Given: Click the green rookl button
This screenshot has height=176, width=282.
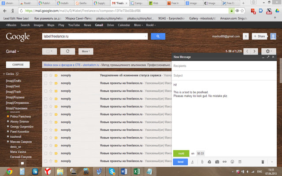Looking at the screenshot, I should tap(181, 154).
